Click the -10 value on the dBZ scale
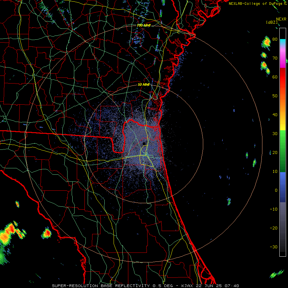Screen dimensions: 288x288 click(x=274, y=209)
